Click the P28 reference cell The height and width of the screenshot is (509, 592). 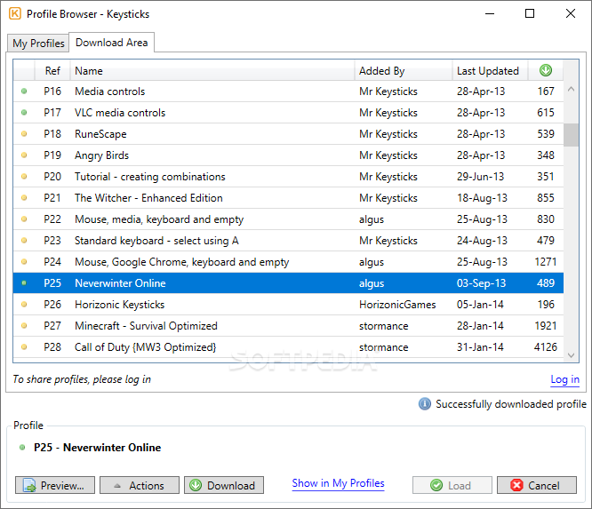(x=52, y=347)
